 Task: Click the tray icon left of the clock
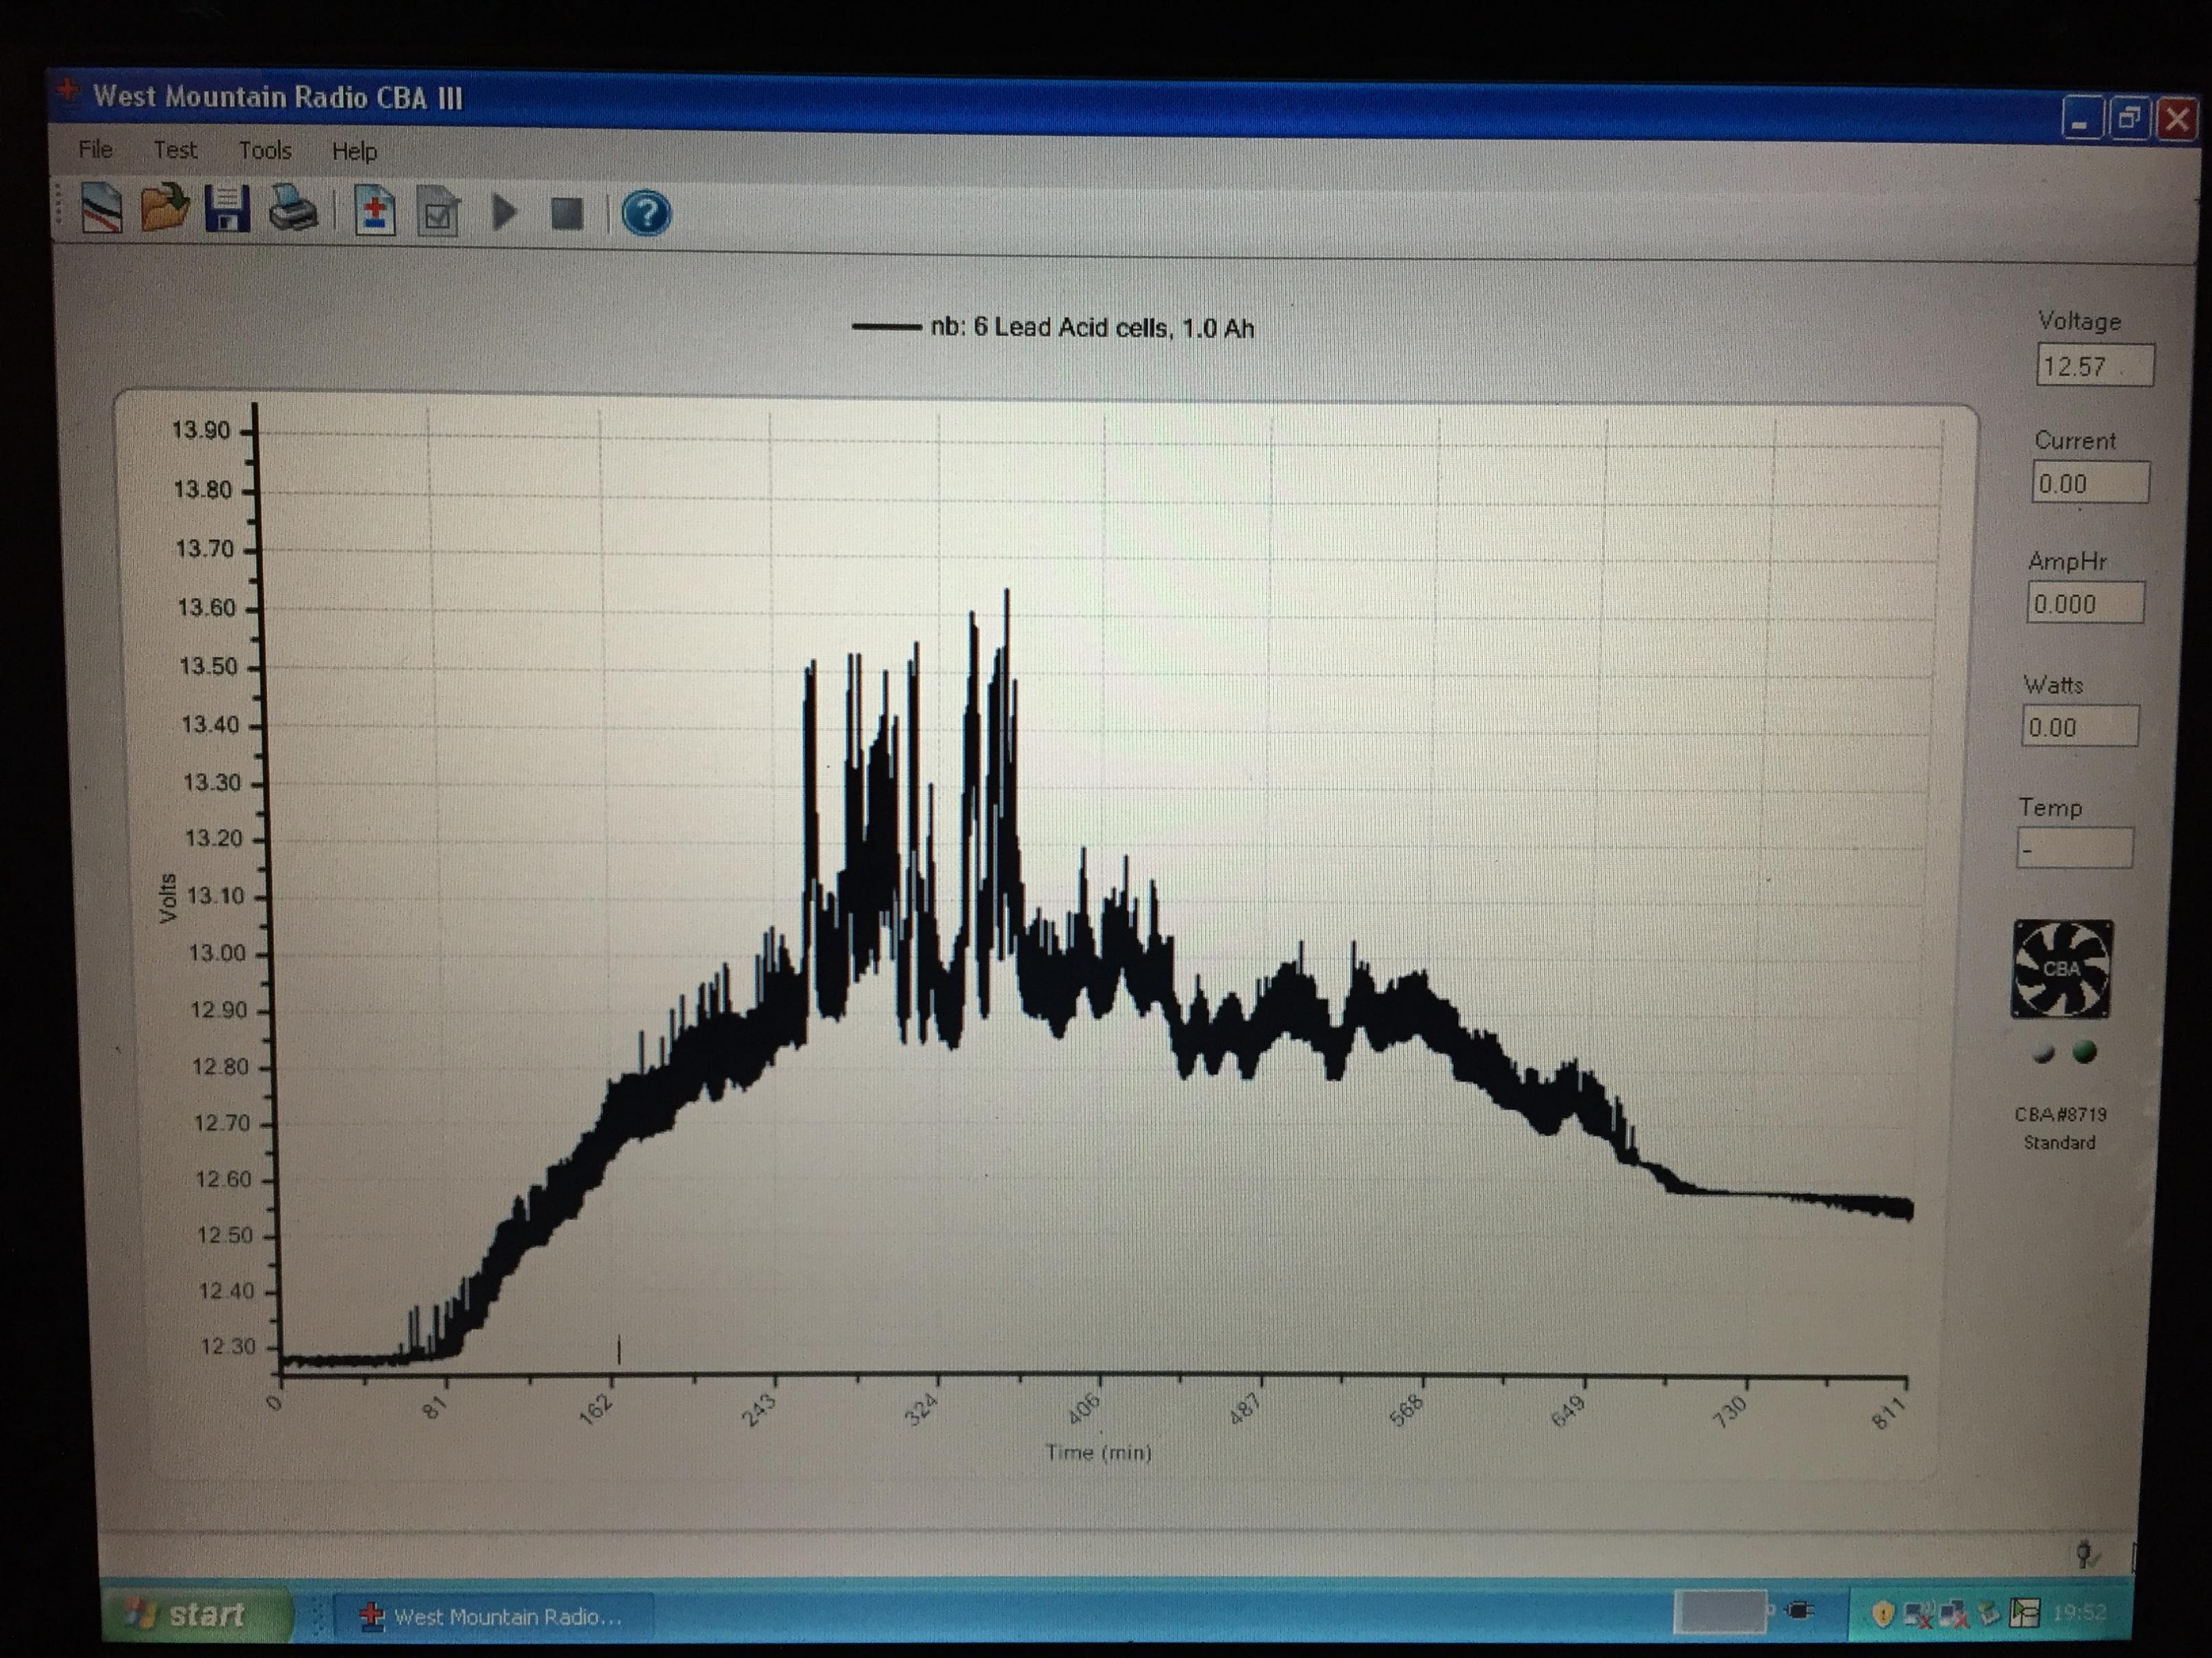tap(2025, 1613)
